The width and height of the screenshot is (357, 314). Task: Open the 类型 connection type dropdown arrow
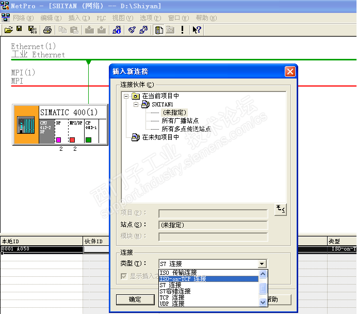pyautogui.click(x=262, y=264)
